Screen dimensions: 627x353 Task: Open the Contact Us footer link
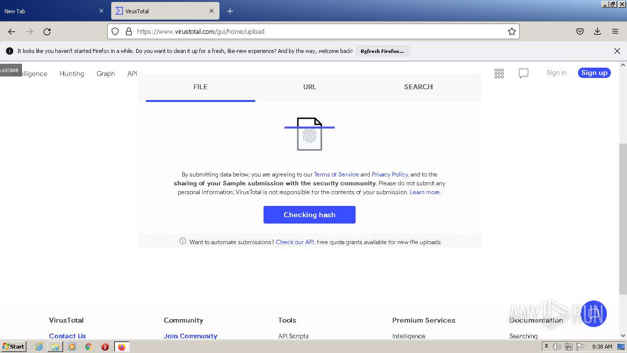[x=68, y=336]
